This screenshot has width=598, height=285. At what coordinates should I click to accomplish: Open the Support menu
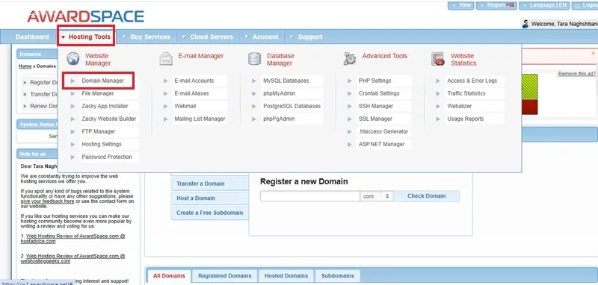pyautogui.click(x=306, y=37)
